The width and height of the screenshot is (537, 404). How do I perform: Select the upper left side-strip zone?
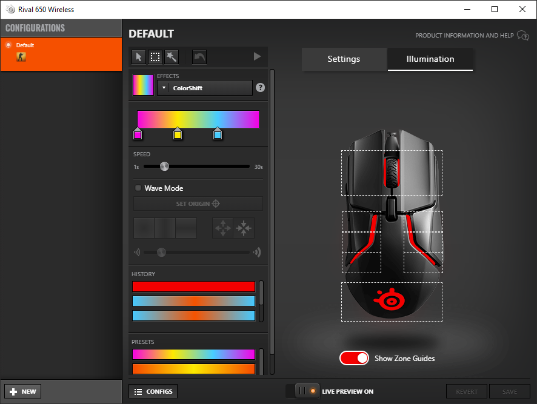pos(362,222)
